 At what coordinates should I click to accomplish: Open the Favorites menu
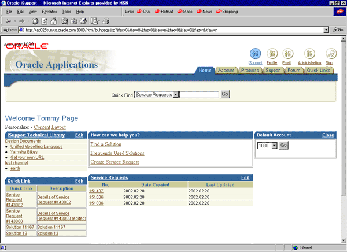(49, 11)
